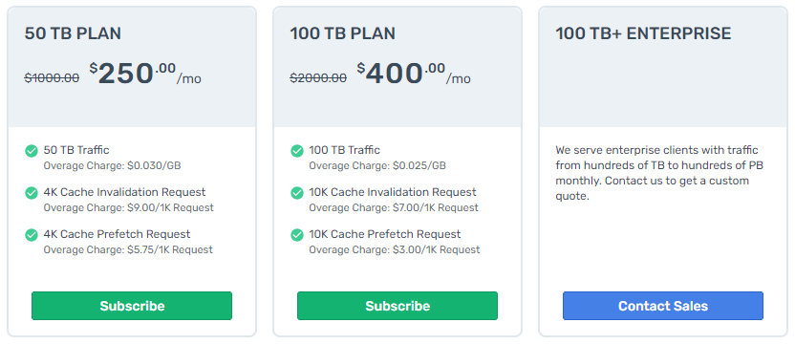Image resolution: width=795 pixels, height=344 pixels.
Task: Select the 50 TB PLAN heading
Action: tap(73, 33)
